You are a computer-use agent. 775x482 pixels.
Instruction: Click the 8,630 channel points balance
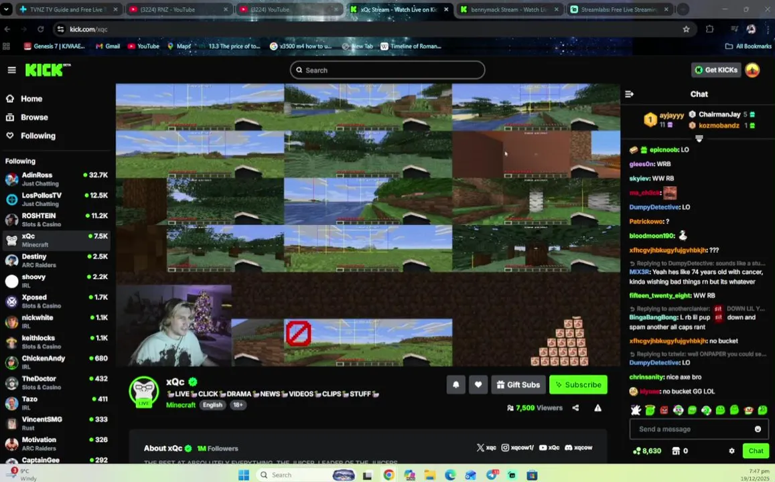click(x=647, y=451)
